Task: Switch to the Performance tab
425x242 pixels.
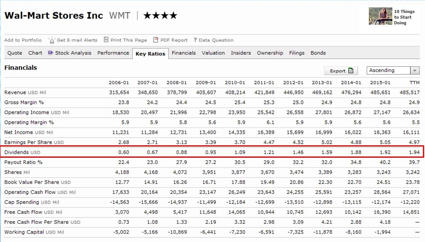Action: 113,53
